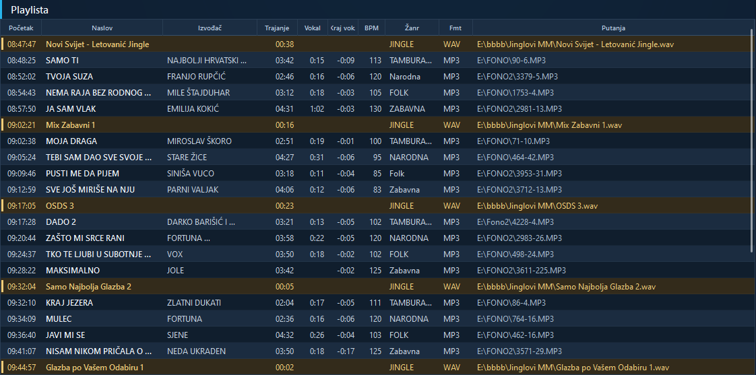Select the Mix Zabavni 1 jingle title
This screenshot has width=756, height=375.
[70, 125]
